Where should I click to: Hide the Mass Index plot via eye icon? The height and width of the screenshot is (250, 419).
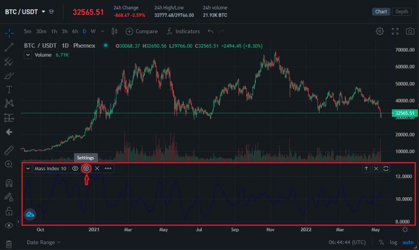click(75, 168)
